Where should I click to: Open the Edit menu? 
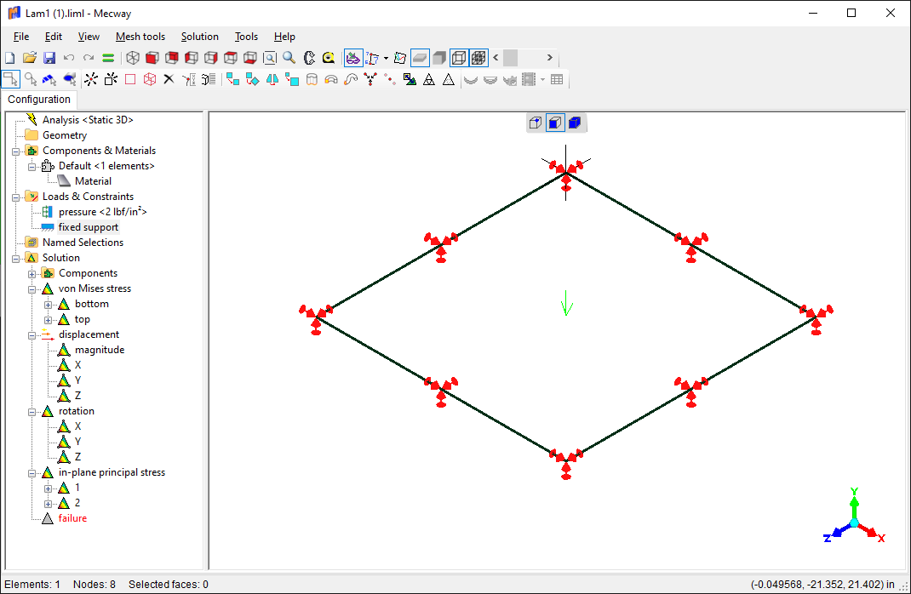tap(54, 37)
